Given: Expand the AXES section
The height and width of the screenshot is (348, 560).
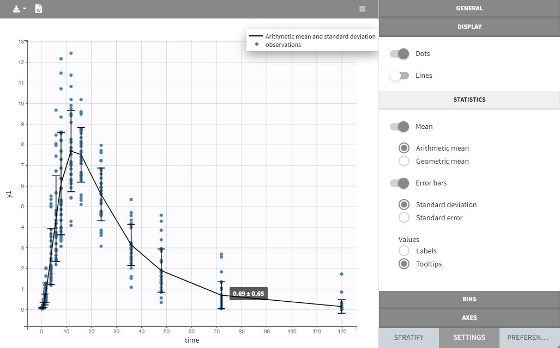Looking at the screenshot, I should pyautogui.click(x=469, y=318).
